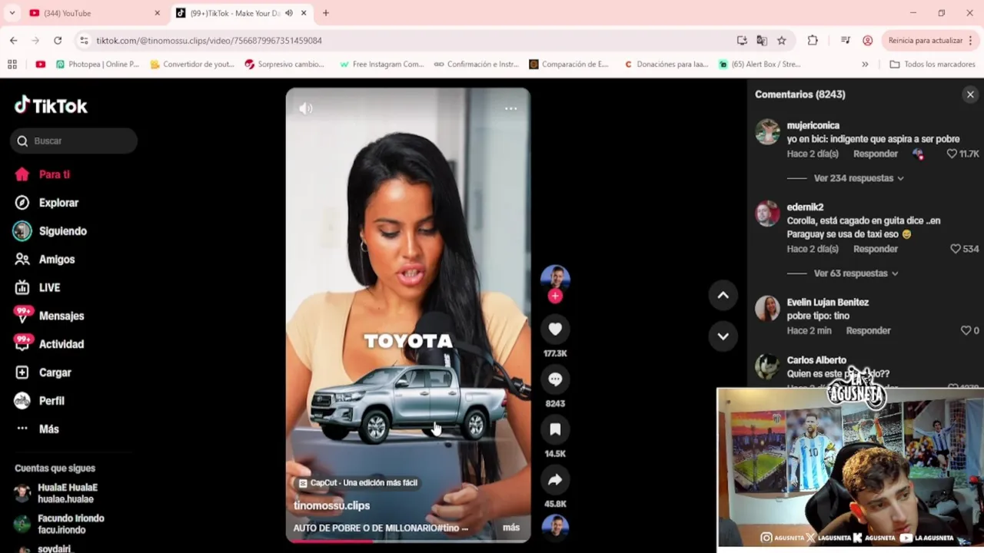This screenshot has height=553, width=984.
Task: Click the address bar URL
Action: pos(209,40)
